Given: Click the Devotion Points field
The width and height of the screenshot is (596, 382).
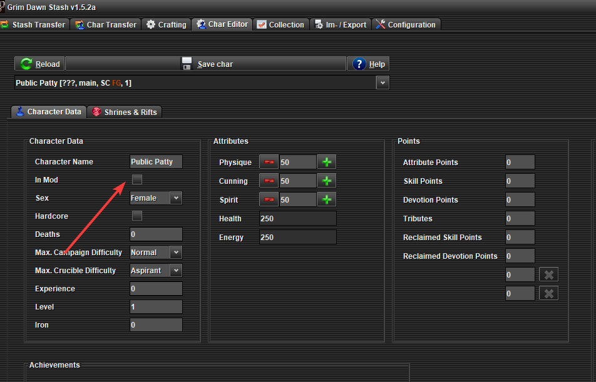Looking at the screenshot, I should [520, 199].
